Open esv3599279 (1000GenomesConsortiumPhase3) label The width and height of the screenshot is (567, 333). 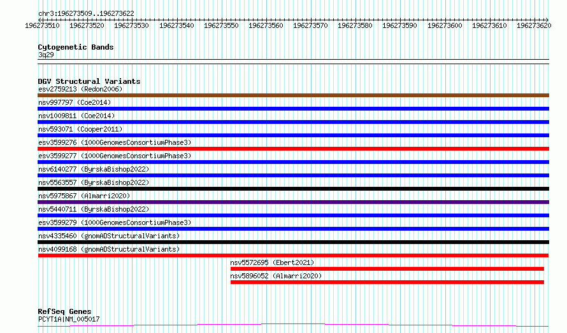tap(115, 222)
